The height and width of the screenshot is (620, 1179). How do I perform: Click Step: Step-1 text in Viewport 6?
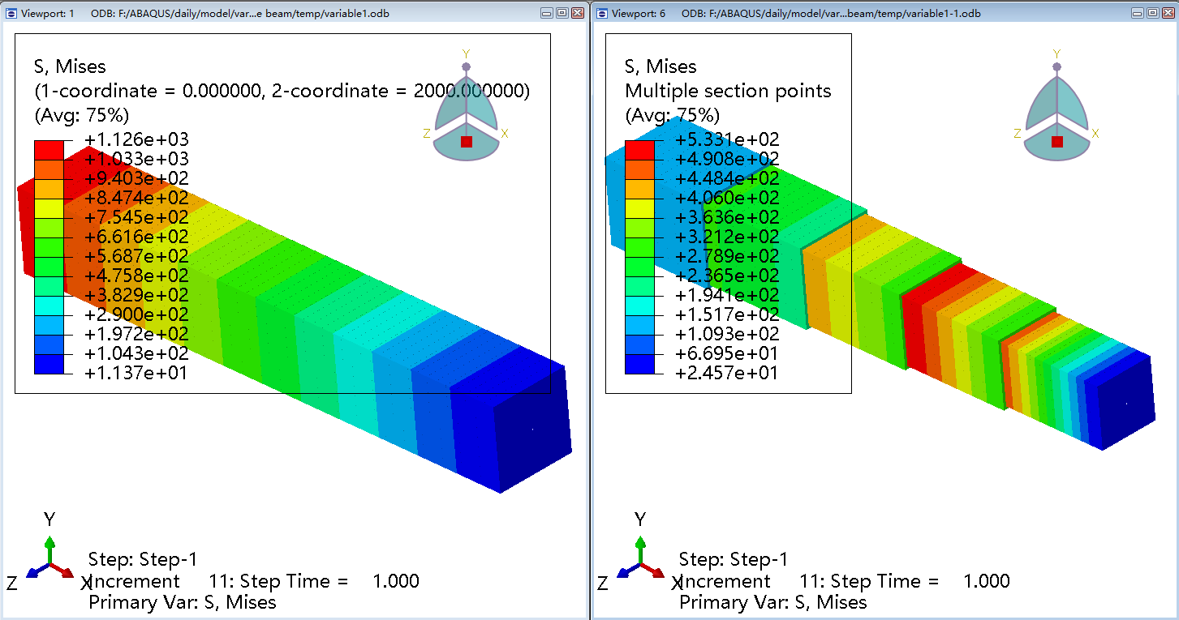734,560
